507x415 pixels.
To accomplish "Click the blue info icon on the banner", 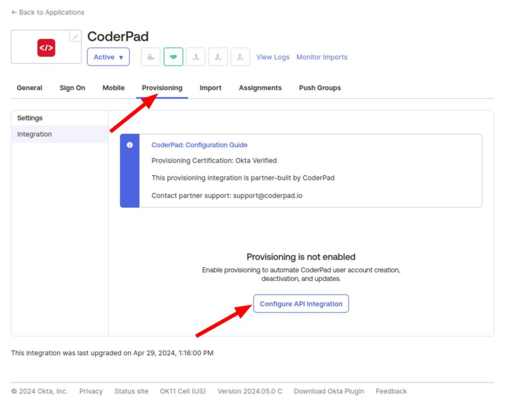I will (x=130, y=144).
